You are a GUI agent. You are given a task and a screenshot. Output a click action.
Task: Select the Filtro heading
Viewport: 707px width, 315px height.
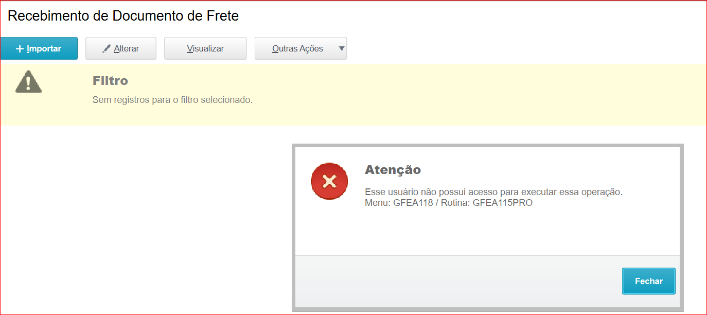[110, 81]
